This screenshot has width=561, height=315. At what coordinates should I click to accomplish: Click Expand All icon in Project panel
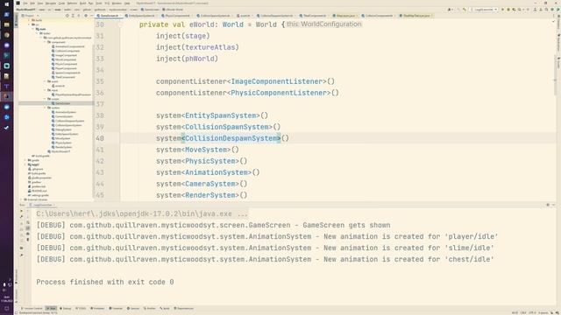click(73, 16)
